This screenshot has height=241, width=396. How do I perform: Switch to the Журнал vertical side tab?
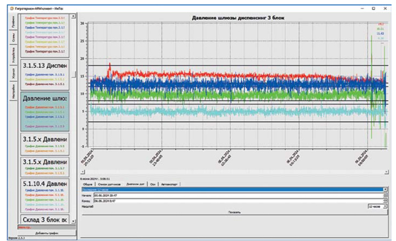13,74
